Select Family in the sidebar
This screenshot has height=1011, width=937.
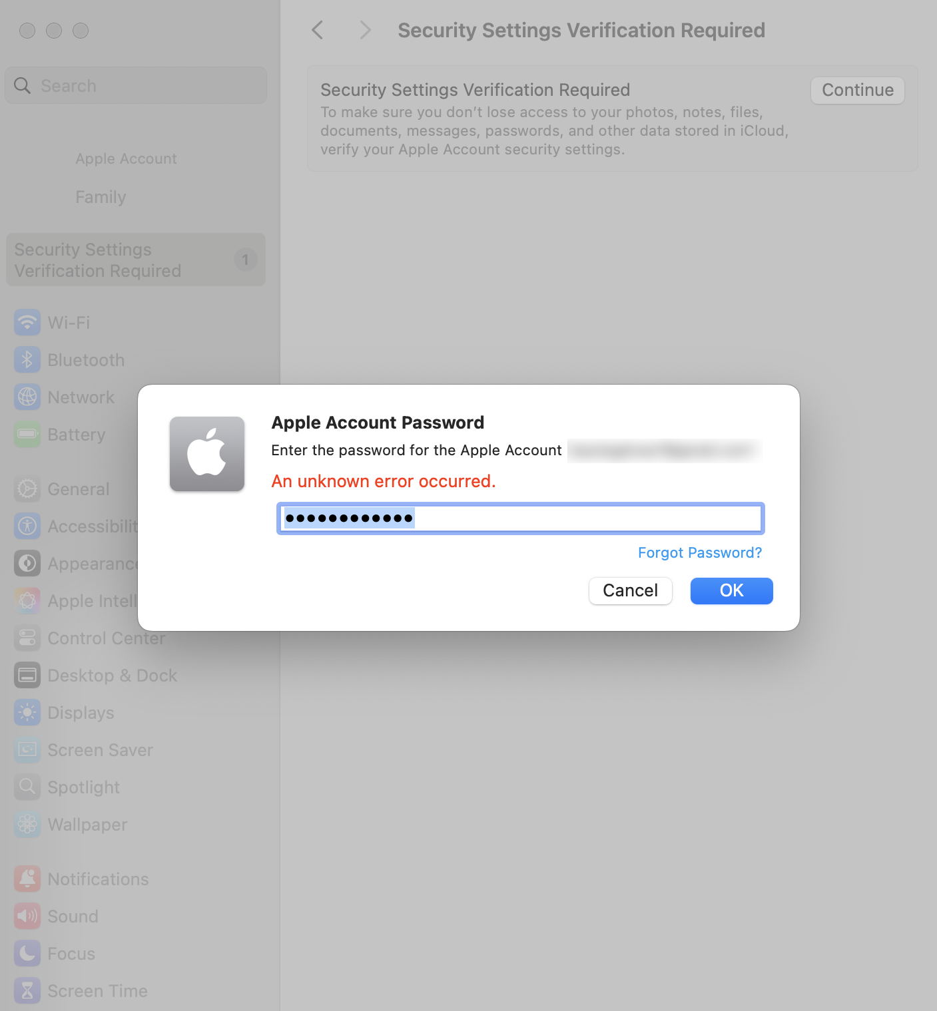[101, 197]
